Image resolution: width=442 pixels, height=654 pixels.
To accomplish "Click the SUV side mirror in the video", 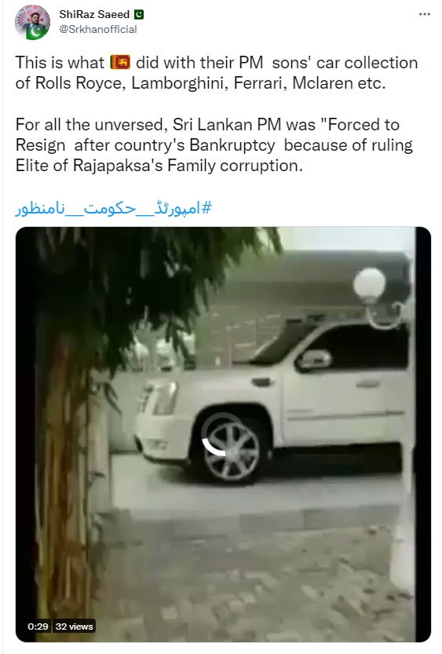I will (314, 360).
